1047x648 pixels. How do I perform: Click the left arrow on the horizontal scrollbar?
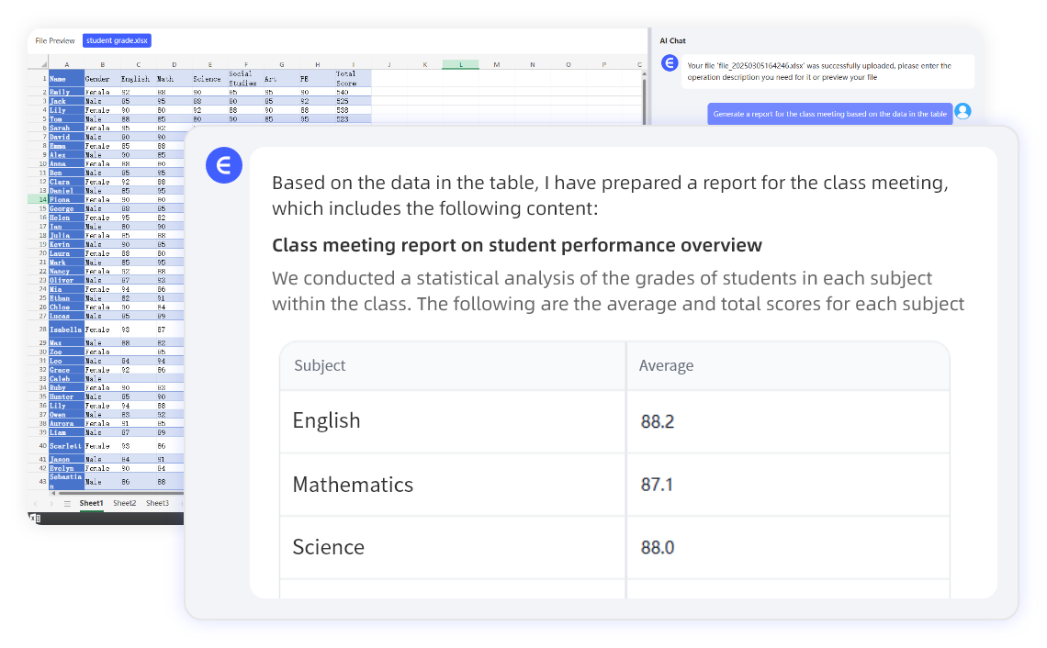(x=53, y=493)
